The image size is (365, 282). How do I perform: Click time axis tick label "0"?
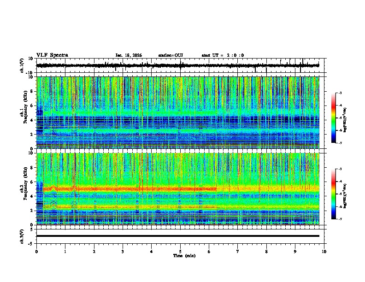coord(36,252)
